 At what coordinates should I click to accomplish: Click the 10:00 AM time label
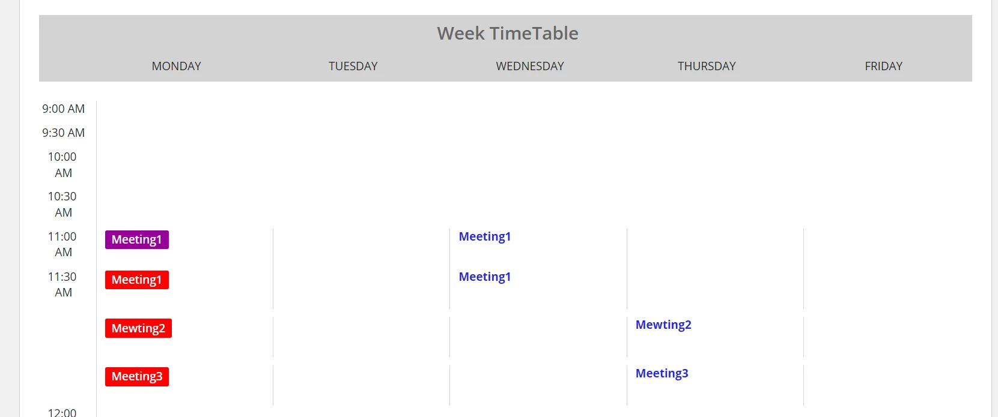[62, 164]
